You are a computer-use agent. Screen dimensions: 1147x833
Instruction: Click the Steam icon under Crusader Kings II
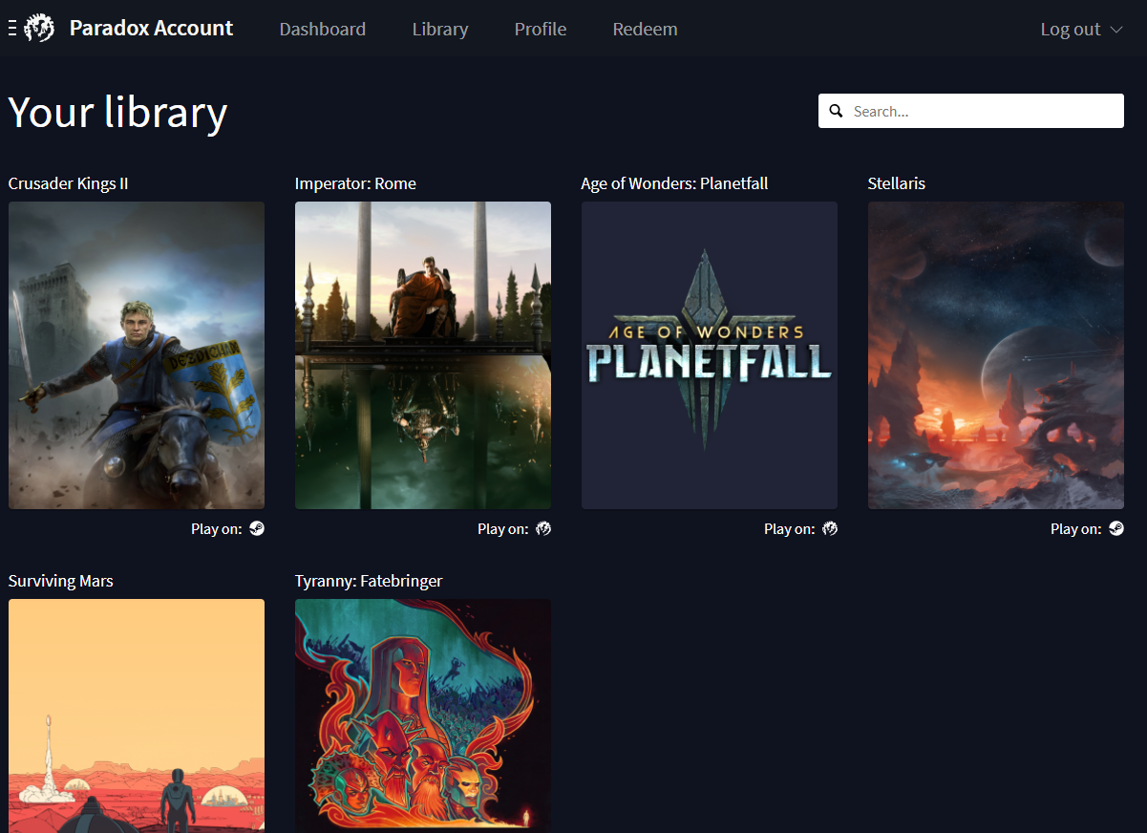tap(257, 528)
